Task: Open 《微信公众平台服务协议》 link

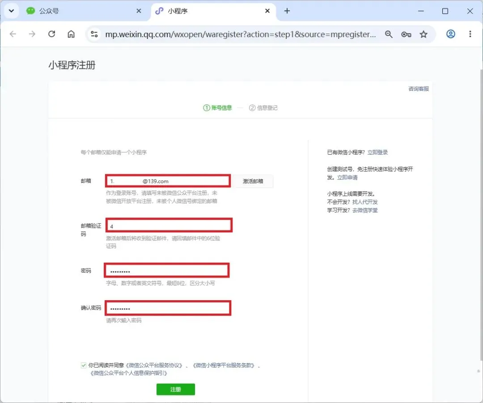Action: (x=154, y=365)
